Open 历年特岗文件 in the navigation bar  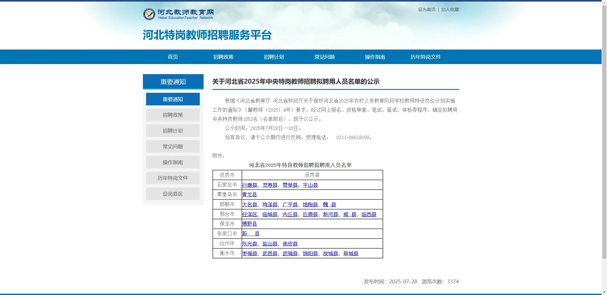(x=426, y=57)
